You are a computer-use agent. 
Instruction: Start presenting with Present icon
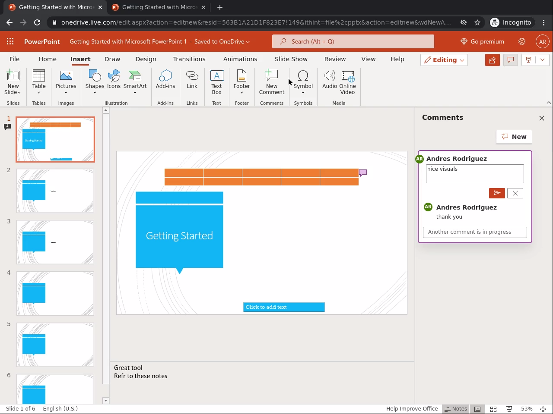coord(528,60)
